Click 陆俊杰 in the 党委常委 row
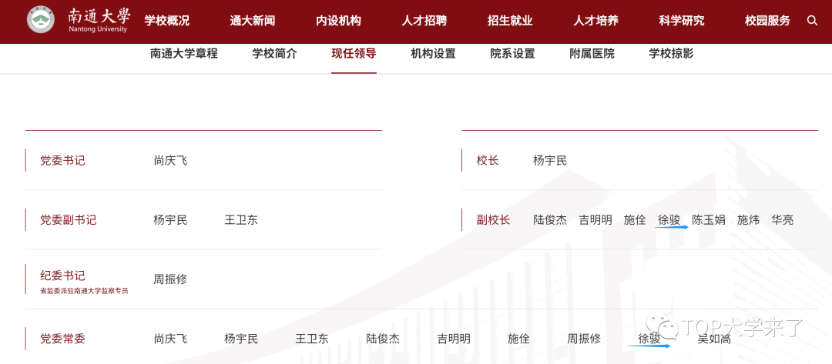 coord(383,339)
